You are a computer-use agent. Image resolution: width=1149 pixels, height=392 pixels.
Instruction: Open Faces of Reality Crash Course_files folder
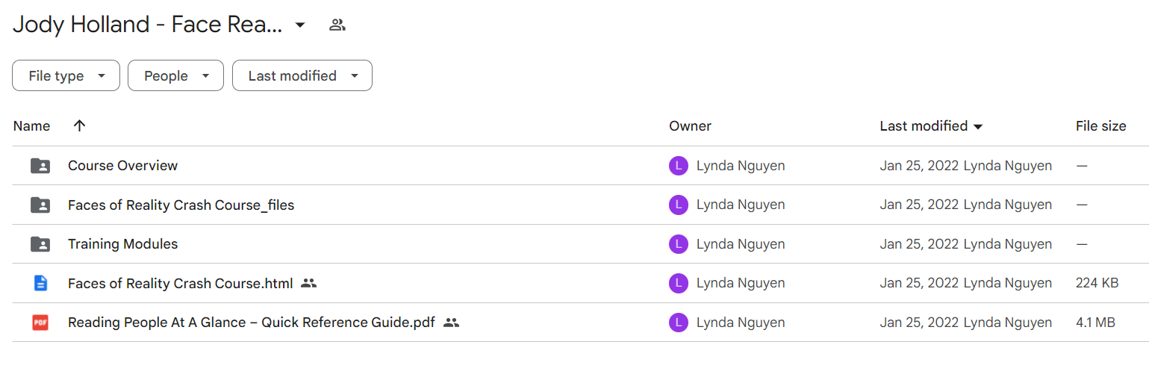[x=181, y=205]
